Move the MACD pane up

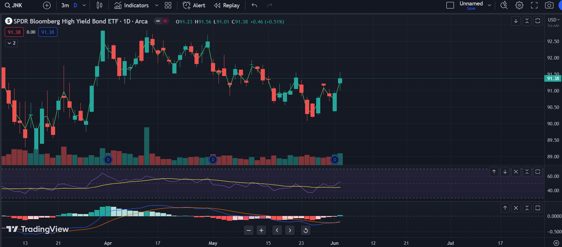[505, 208]
